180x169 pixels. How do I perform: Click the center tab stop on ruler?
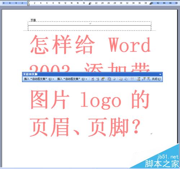click(90, 4)
